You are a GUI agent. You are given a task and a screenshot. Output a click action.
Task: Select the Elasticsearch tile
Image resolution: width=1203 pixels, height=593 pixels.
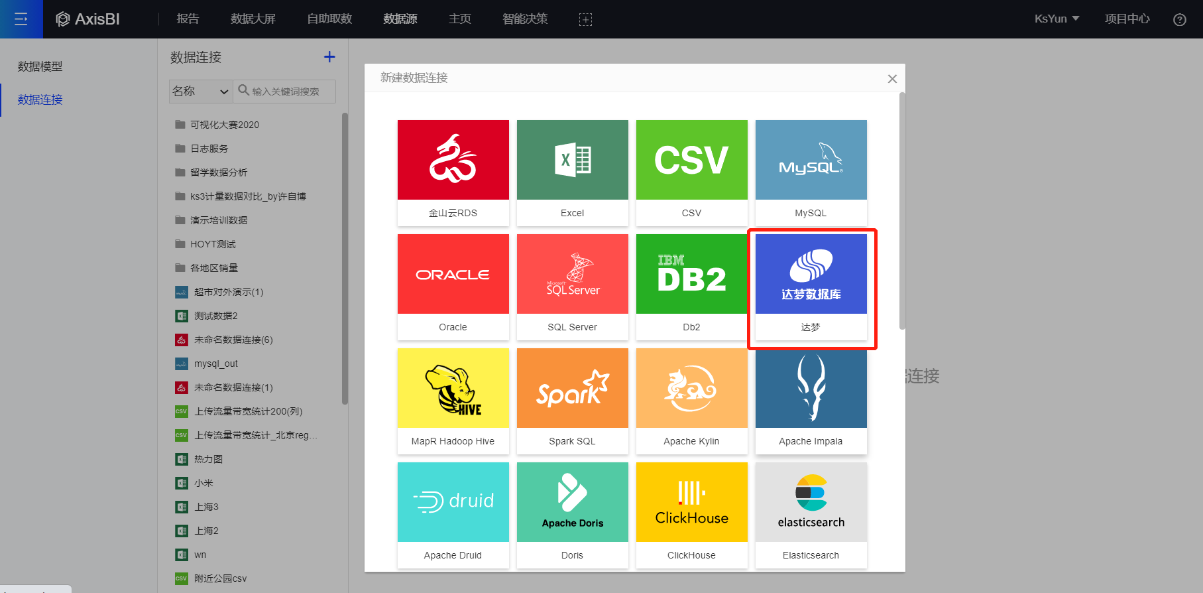811,515
